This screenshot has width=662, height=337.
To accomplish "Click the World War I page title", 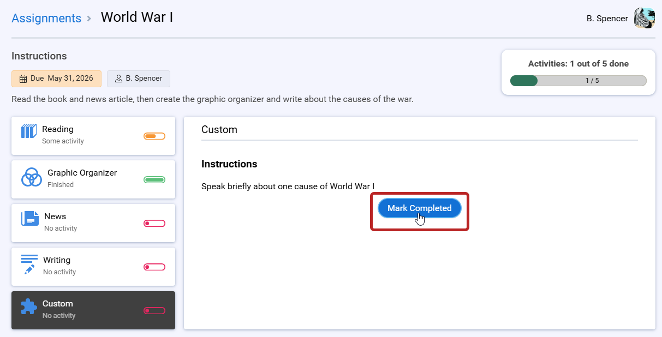I will [x=137, y=17].
